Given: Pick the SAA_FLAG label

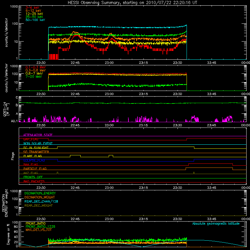Looking at the screenshot, I should [x=31, y=164].
